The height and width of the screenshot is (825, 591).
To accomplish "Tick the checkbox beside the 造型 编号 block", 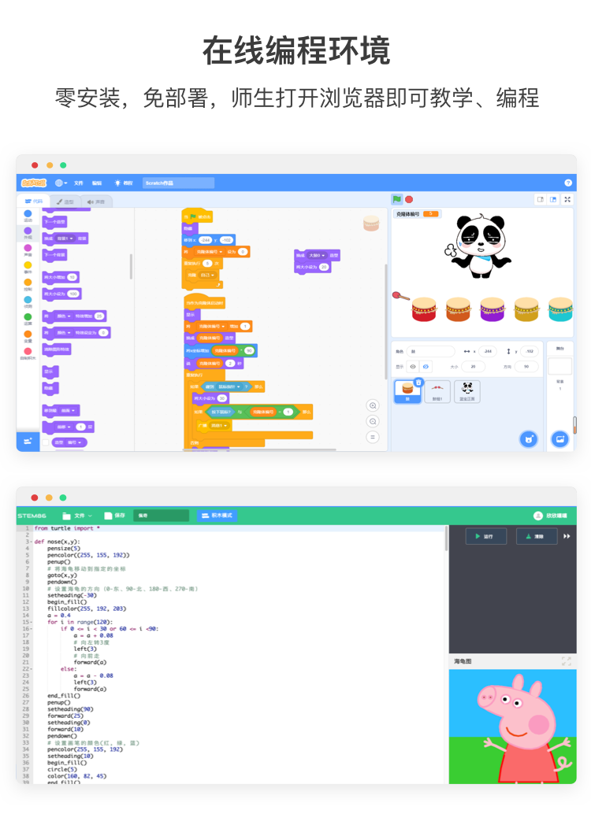I will (46, 442).
